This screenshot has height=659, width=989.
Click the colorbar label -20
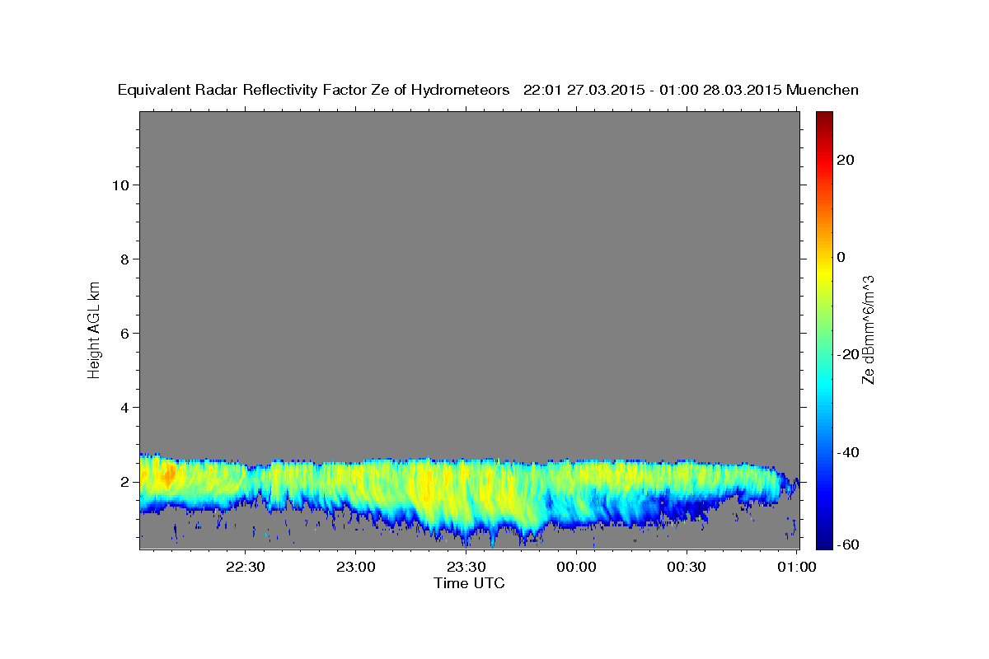[x=848, y=354]
